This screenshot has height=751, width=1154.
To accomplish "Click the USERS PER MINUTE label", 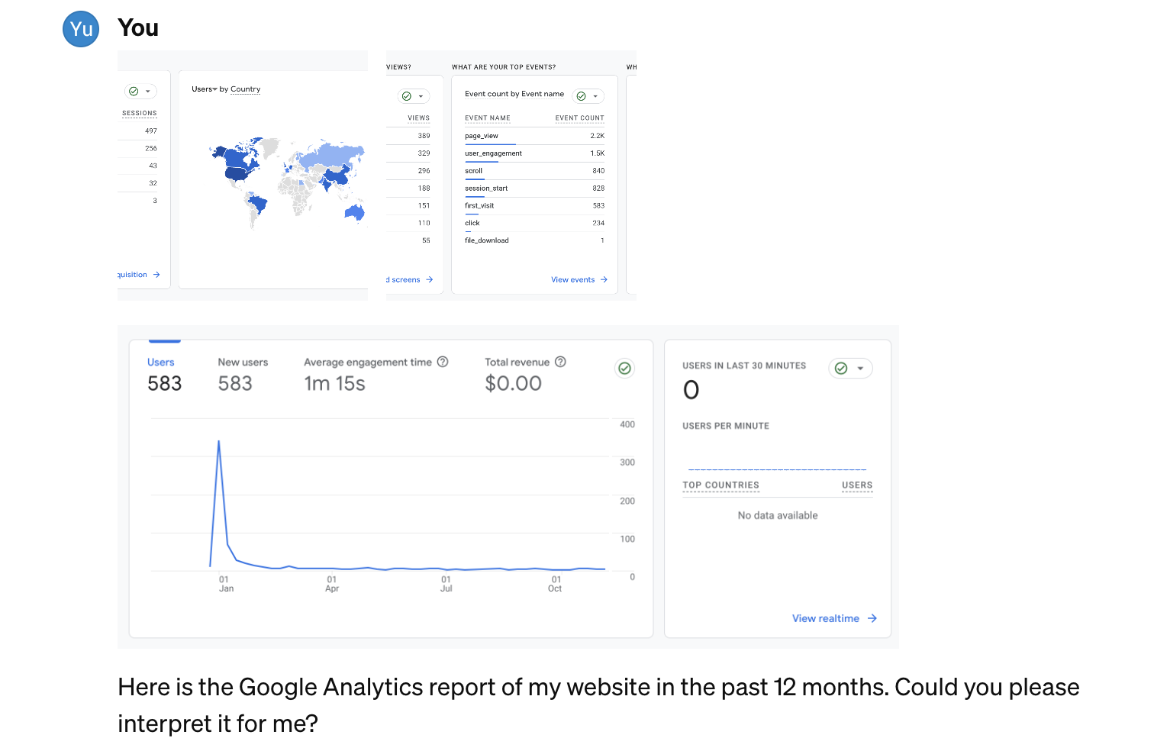I will (726, 426).
